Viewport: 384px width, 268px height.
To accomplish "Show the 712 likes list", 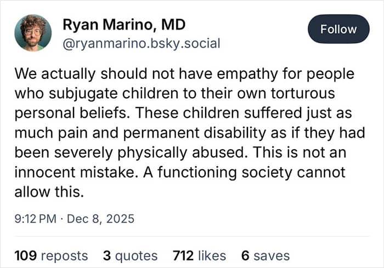I will [x=199, y=255].
